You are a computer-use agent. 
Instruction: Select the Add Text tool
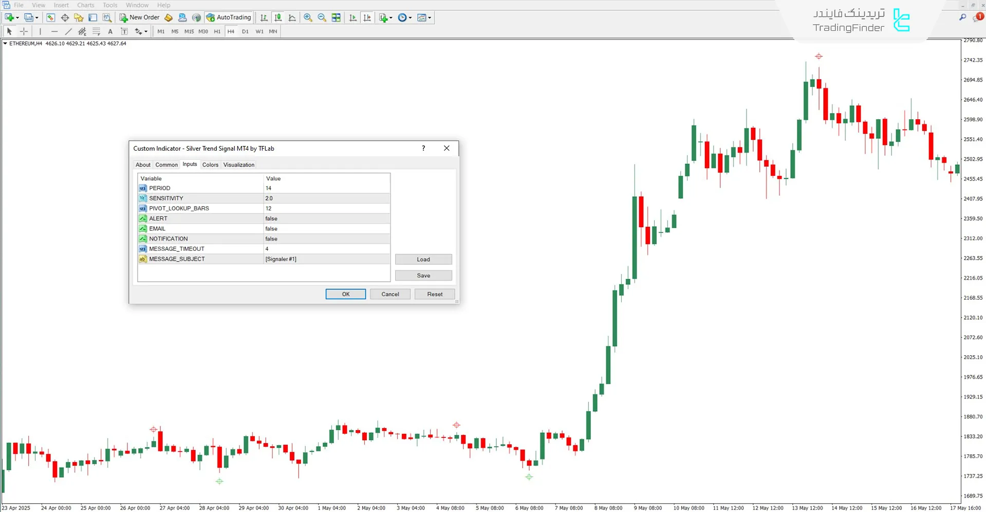point(110,31)
